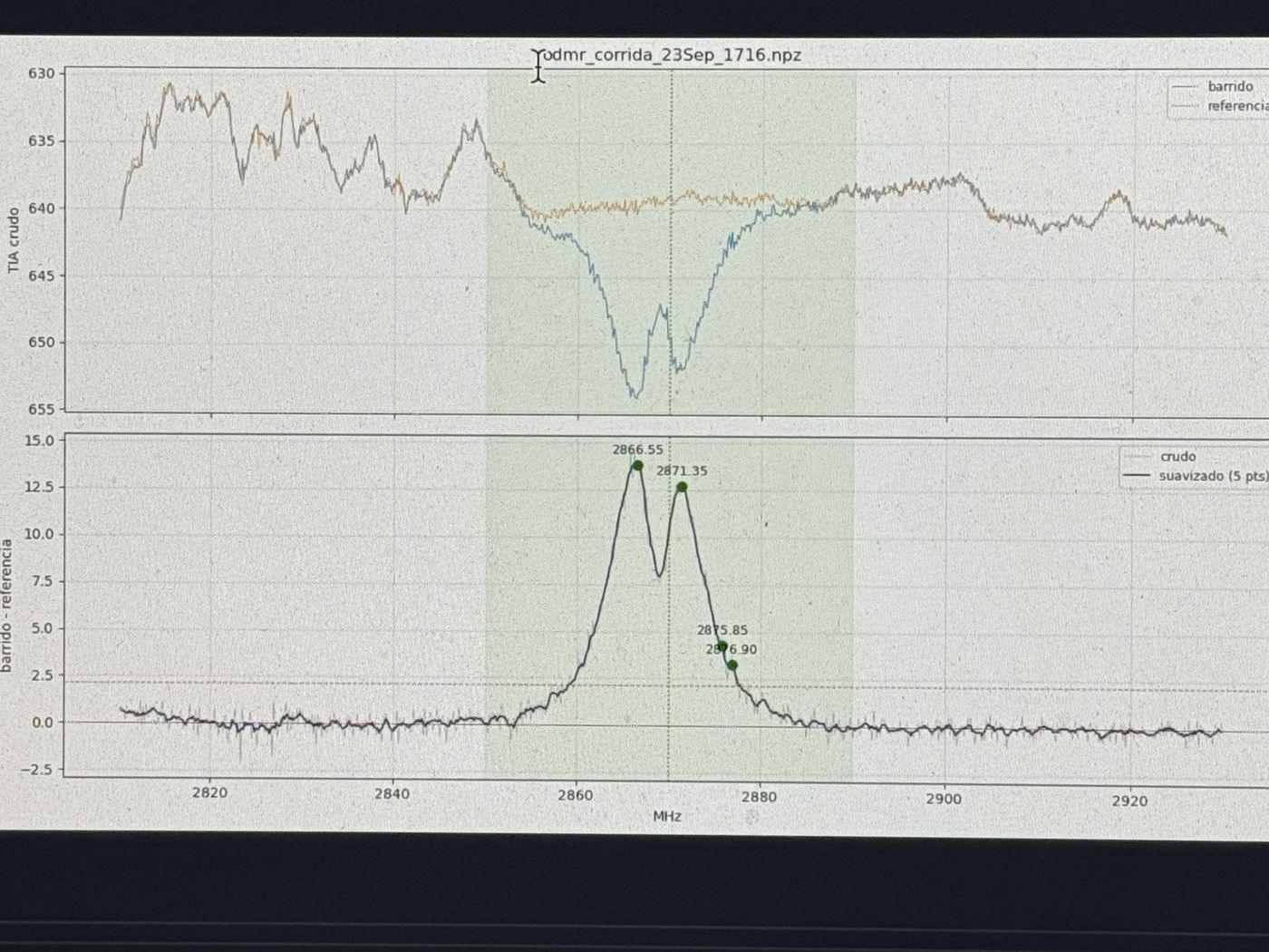1269x952 pixels.
Task: Click the green marker dot labeled 2875.85
Action: 722,646
